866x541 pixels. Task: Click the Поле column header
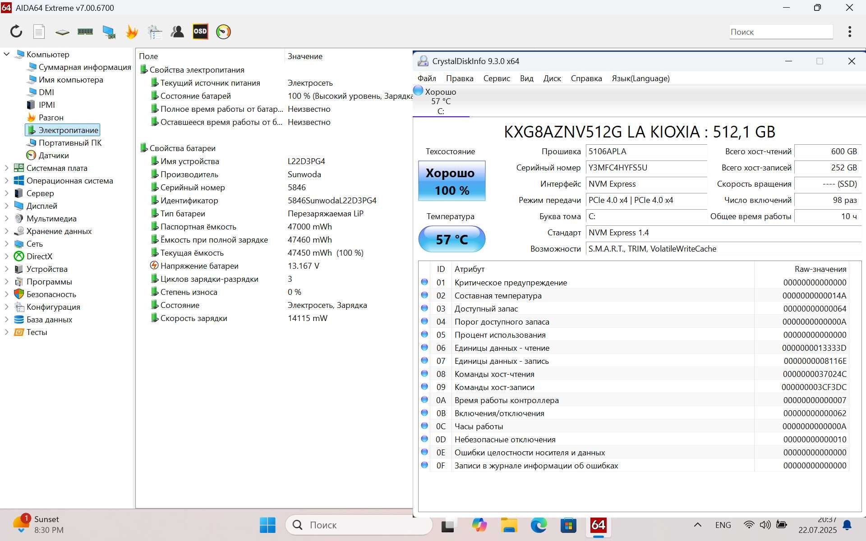tap(210, 56)
